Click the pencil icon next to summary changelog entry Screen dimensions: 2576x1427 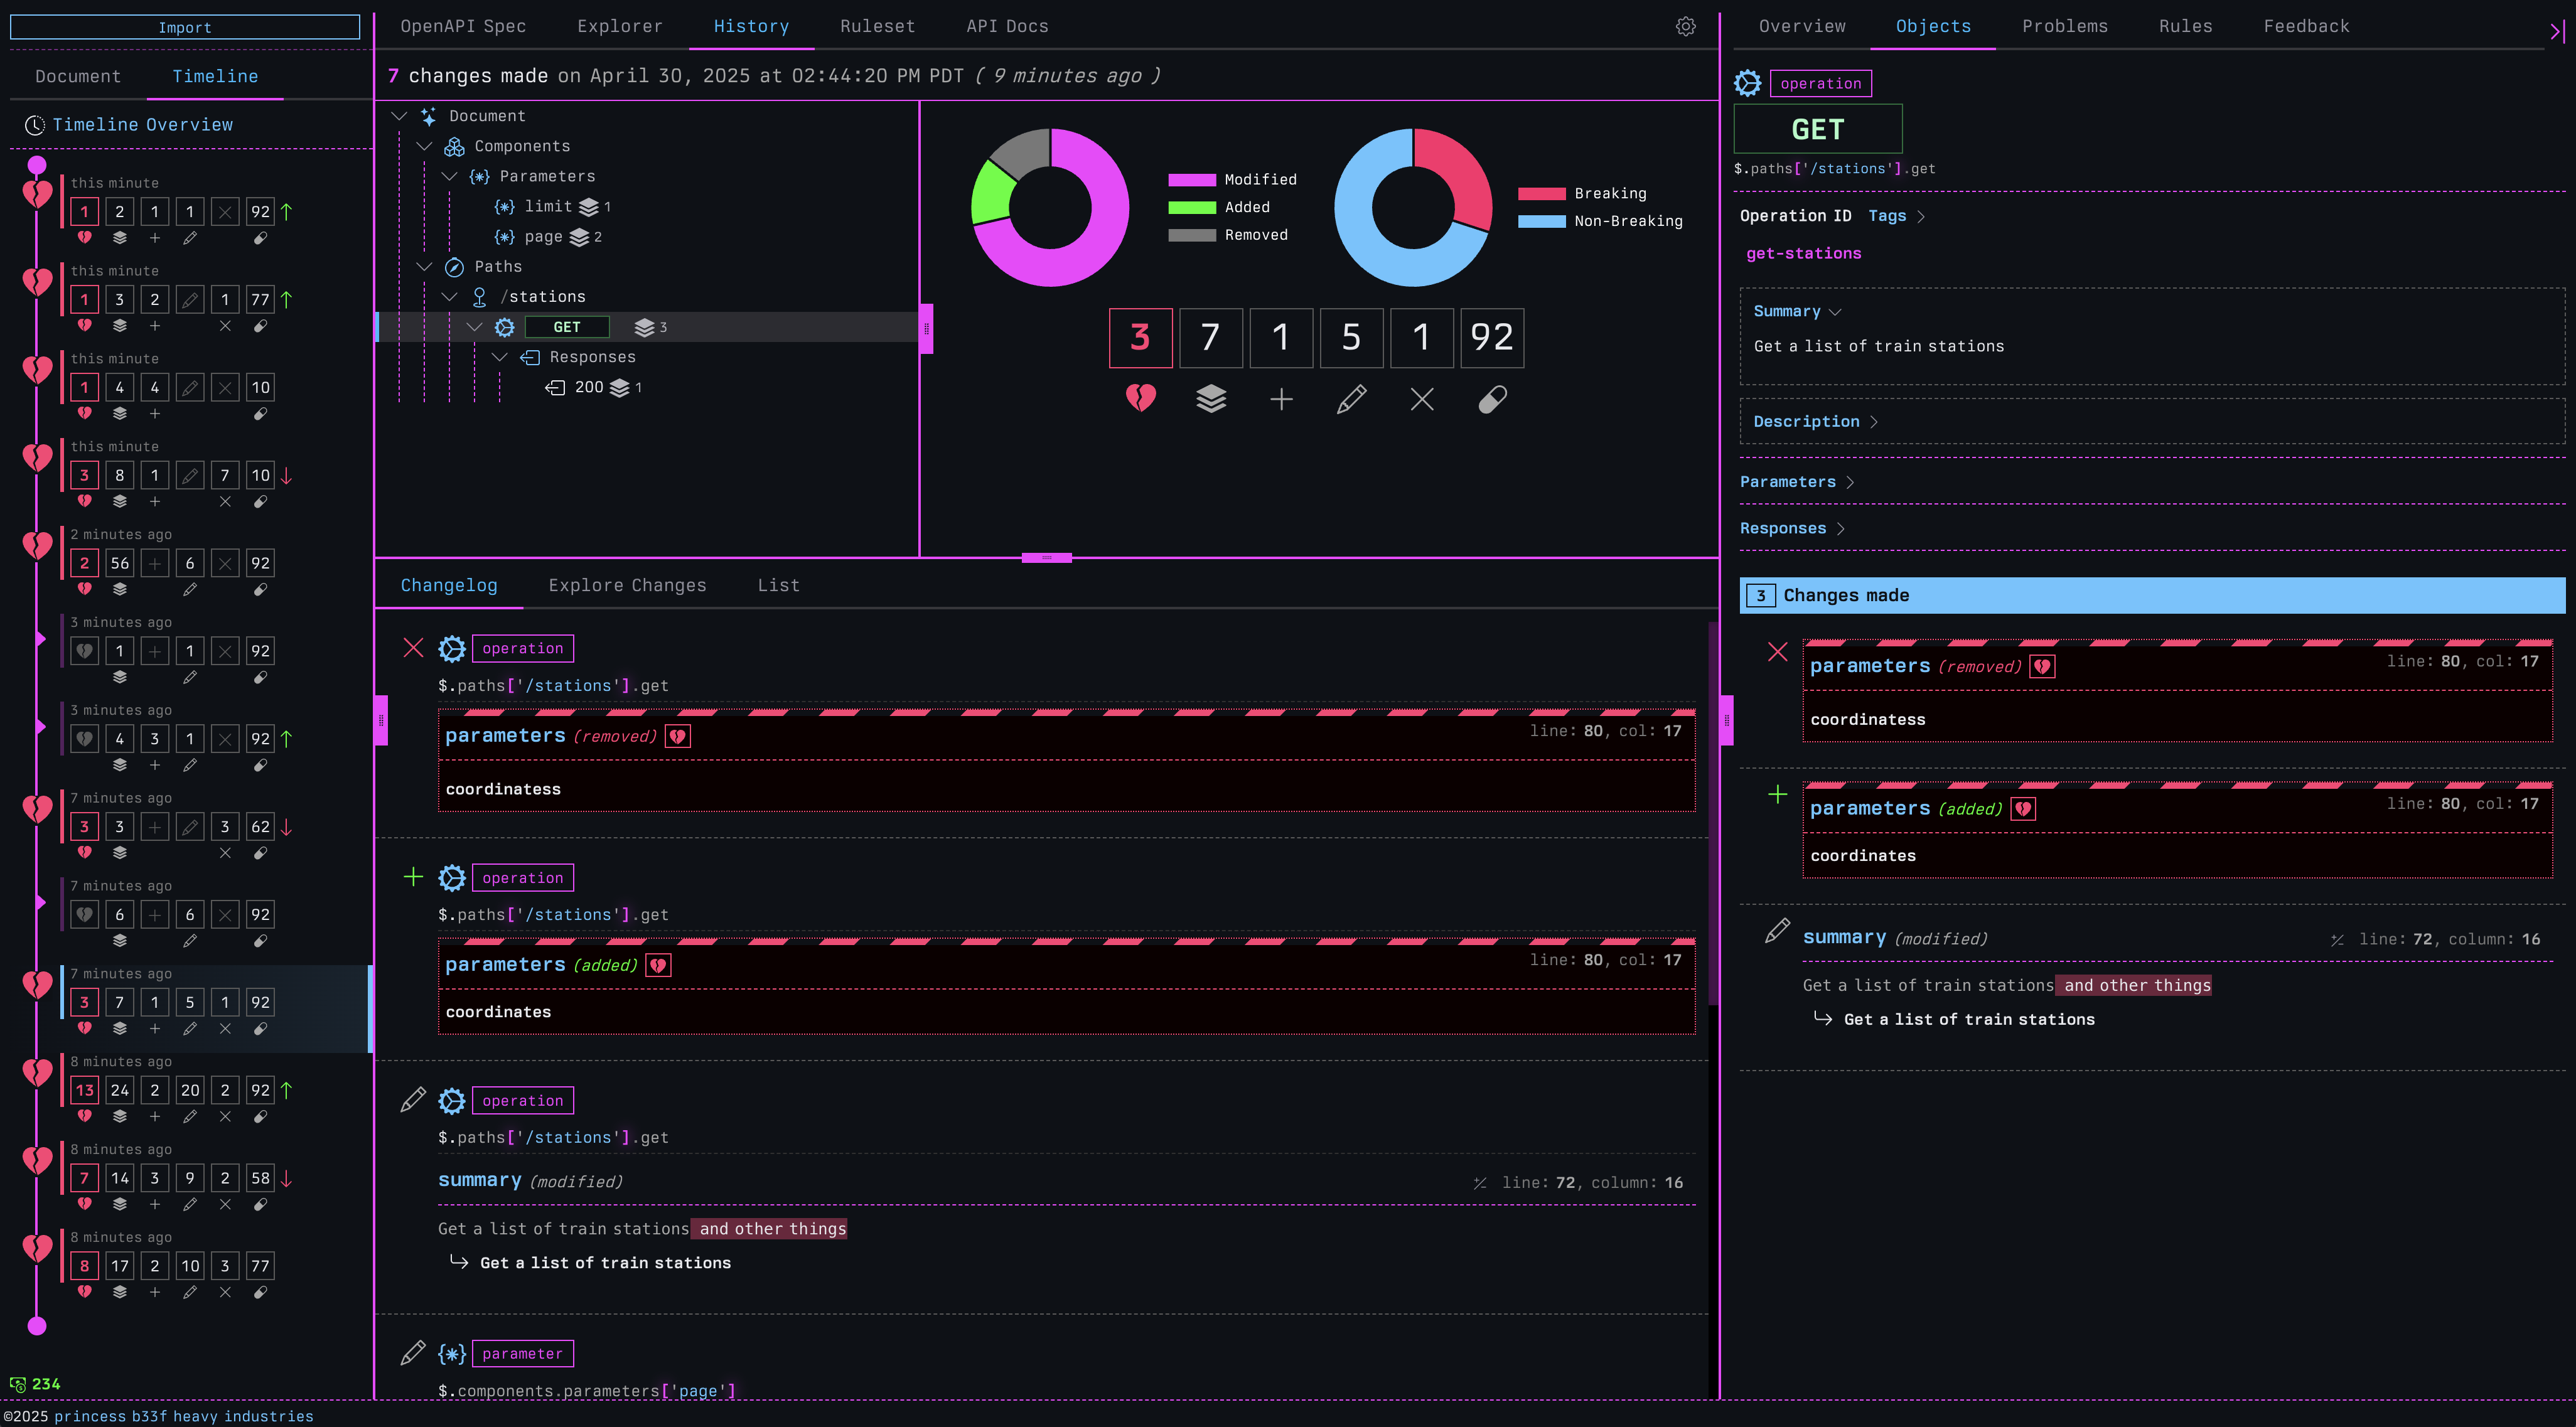point(413,1100)
